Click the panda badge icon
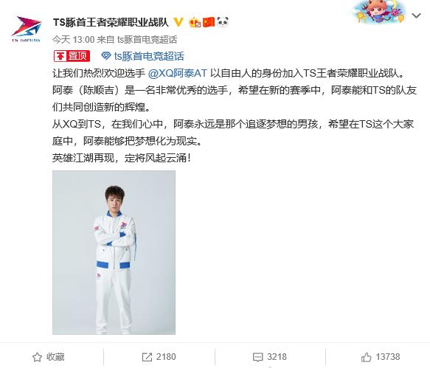Viewport: 430px width, 368px height. [x=223, y=22]
